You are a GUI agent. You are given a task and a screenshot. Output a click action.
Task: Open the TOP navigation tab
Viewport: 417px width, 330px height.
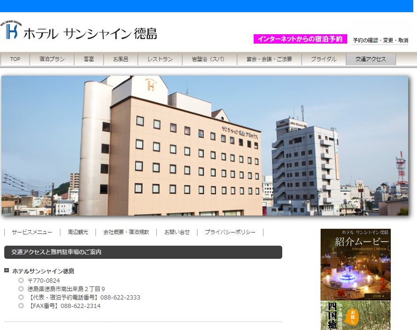[x=15, y=60]
